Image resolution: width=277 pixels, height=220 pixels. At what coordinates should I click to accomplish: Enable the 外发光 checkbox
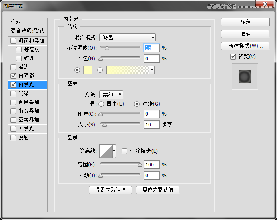pyautogui.click(x=13, y=129)
